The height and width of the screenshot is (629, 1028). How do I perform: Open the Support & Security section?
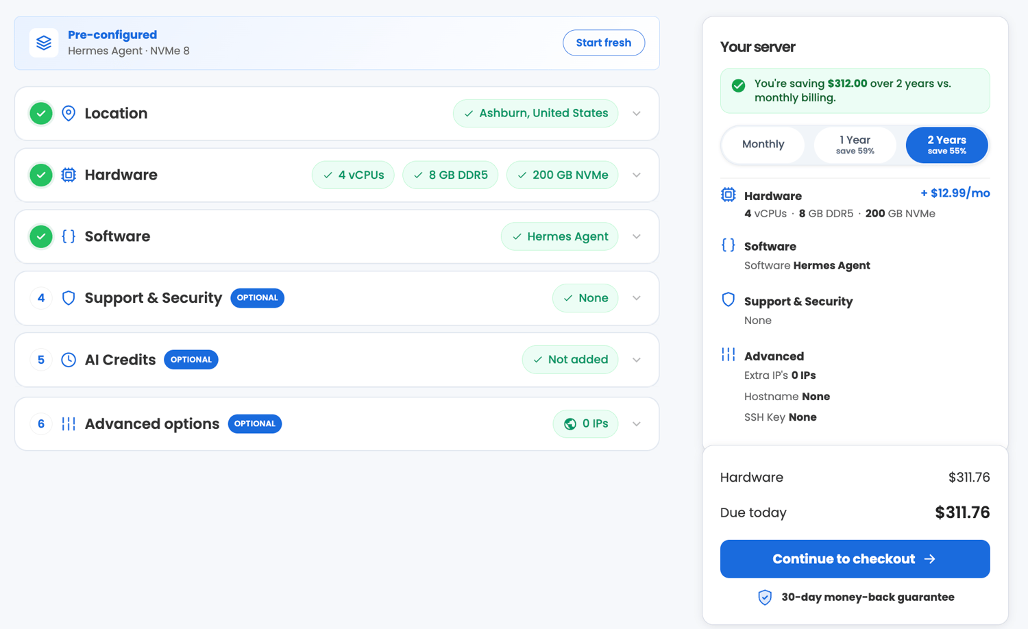point(336,298)
